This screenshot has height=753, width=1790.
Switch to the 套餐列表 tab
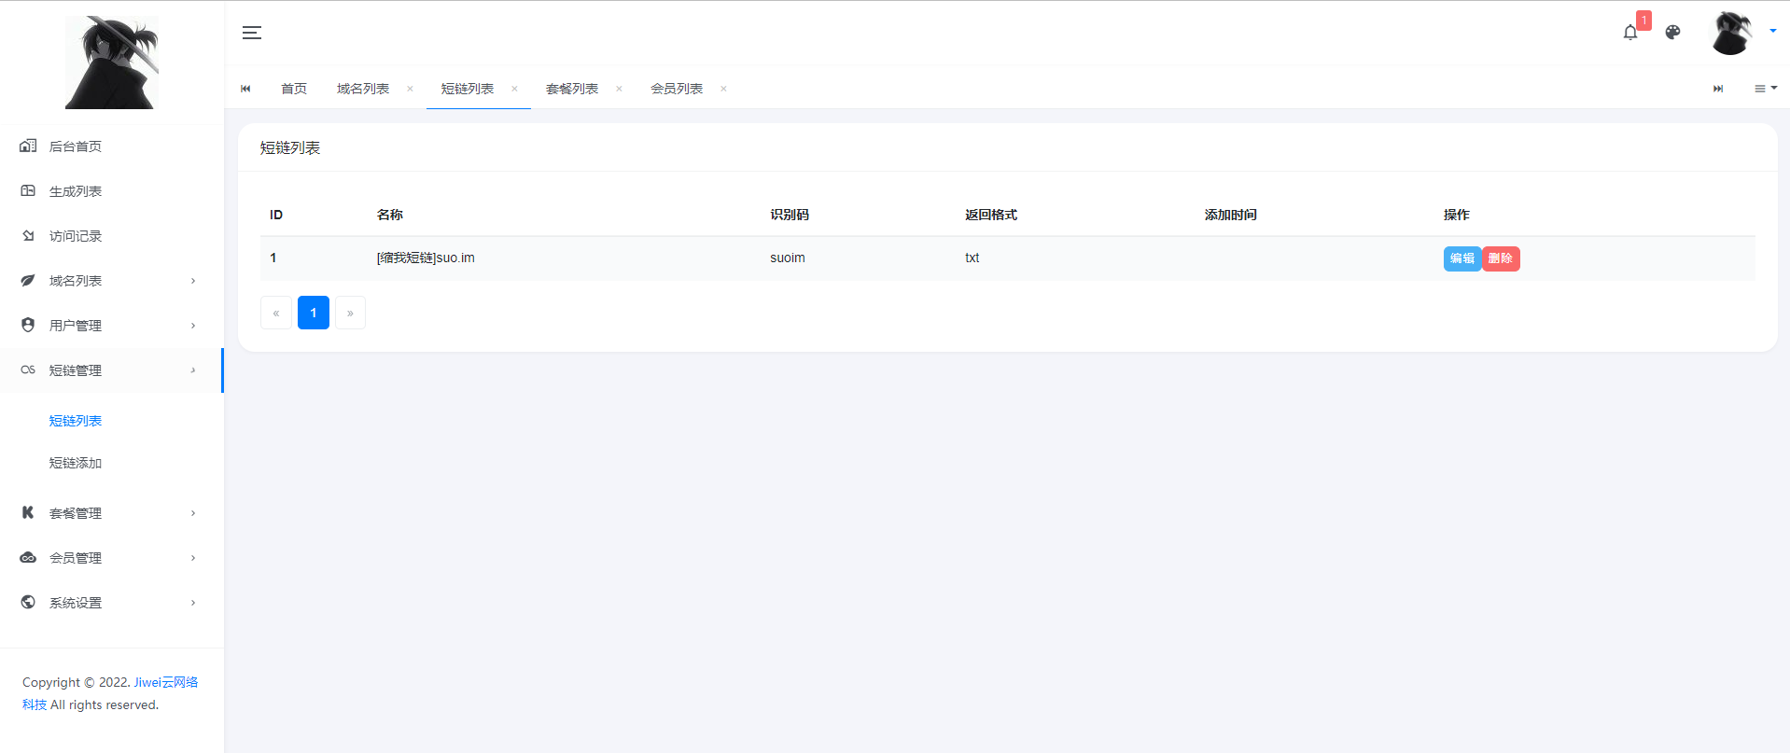(572, 89)
